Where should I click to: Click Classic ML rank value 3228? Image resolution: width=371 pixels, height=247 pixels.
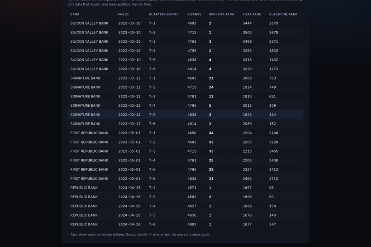[273, 142]
